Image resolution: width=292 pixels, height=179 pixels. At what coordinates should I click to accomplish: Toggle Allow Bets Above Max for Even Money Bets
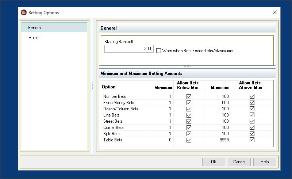[252, 102]
